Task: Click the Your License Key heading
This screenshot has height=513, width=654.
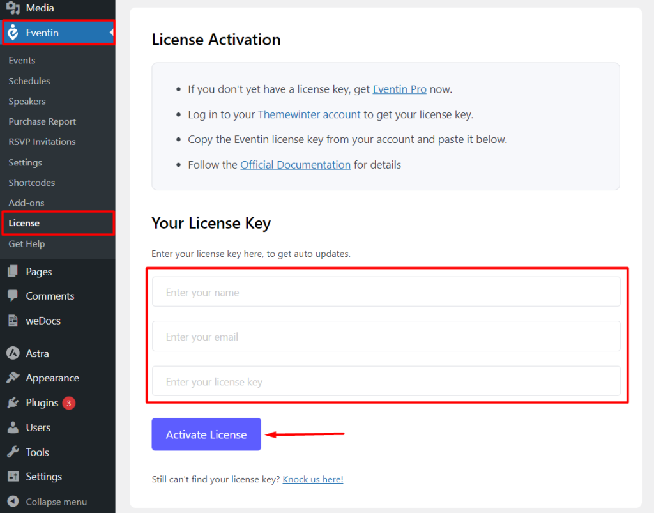Action: (211, 223)
